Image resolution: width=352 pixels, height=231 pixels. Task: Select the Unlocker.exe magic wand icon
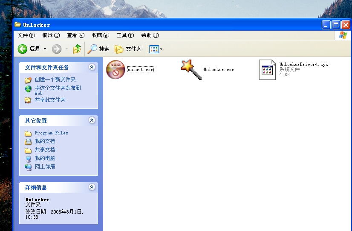coord(191,69)
